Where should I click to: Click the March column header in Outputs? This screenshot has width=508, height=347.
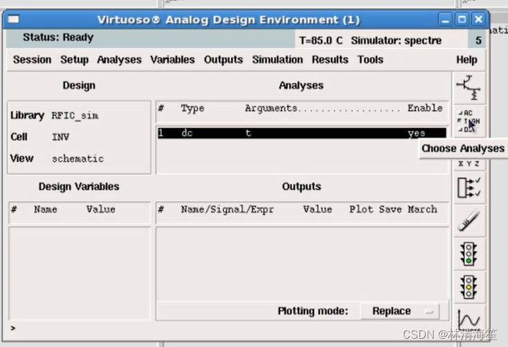pos(422,209)
